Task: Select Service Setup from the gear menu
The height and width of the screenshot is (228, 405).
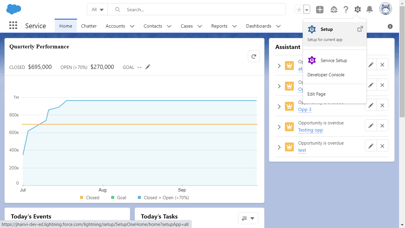Action: [335, 60]
